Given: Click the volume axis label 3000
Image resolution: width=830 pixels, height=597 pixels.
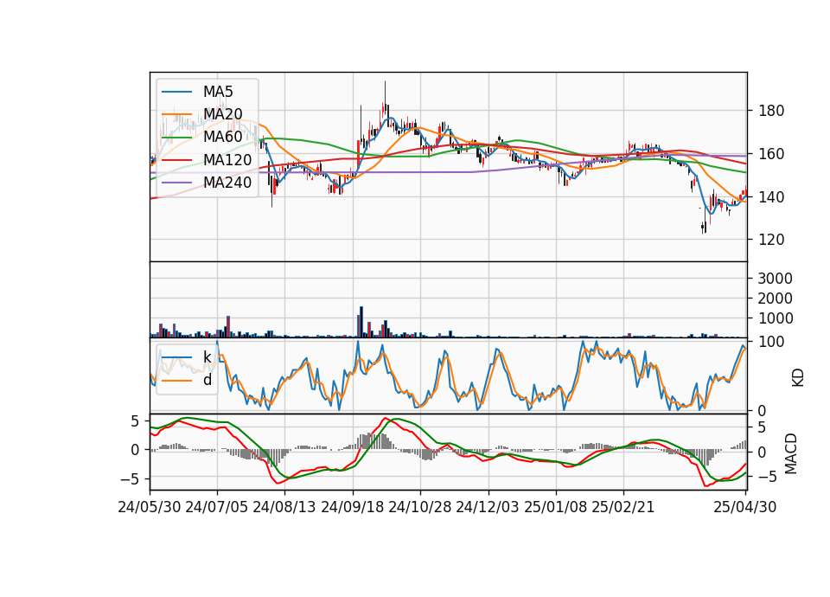Looking at the screenshot, I should click(x=775, y=278).
